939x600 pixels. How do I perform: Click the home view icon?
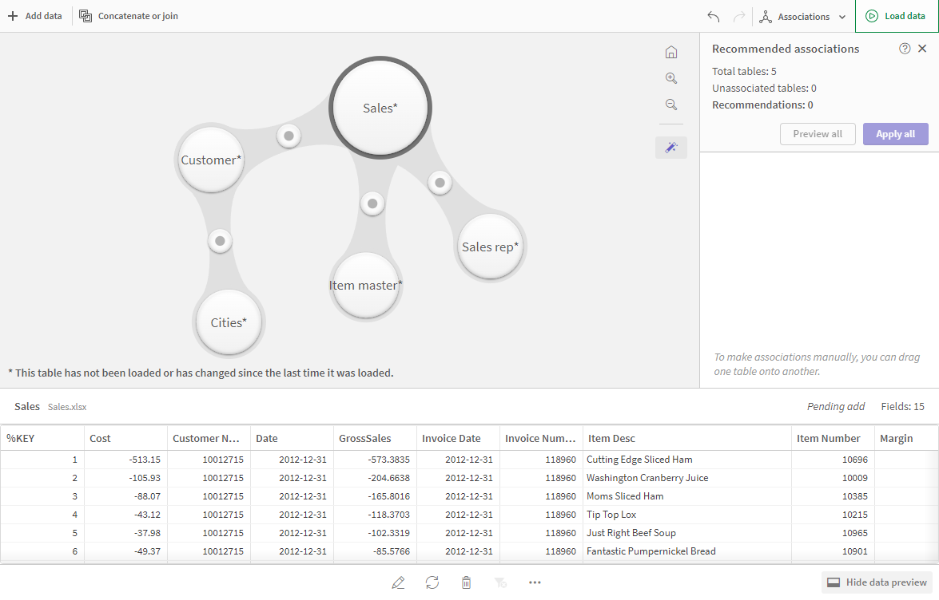tap(671, 53)
